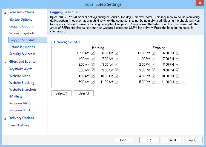The width and height of the screenshot is (206, 147).
Task: Click the Select All button
Action: coord(61,93)
